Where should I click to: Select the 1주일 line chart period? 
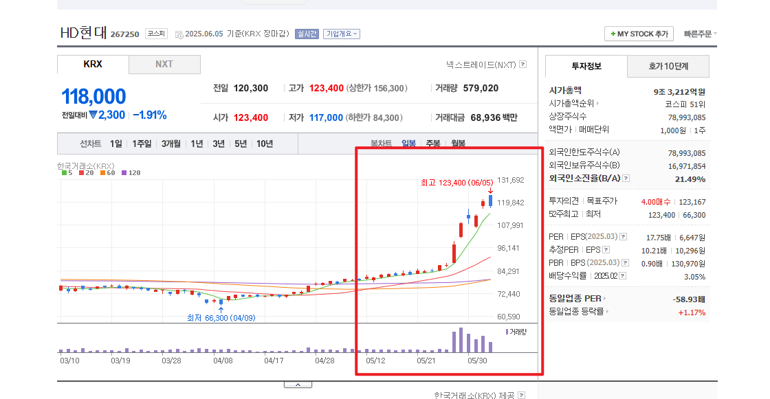pyautogui.click(x=142, y=144)
